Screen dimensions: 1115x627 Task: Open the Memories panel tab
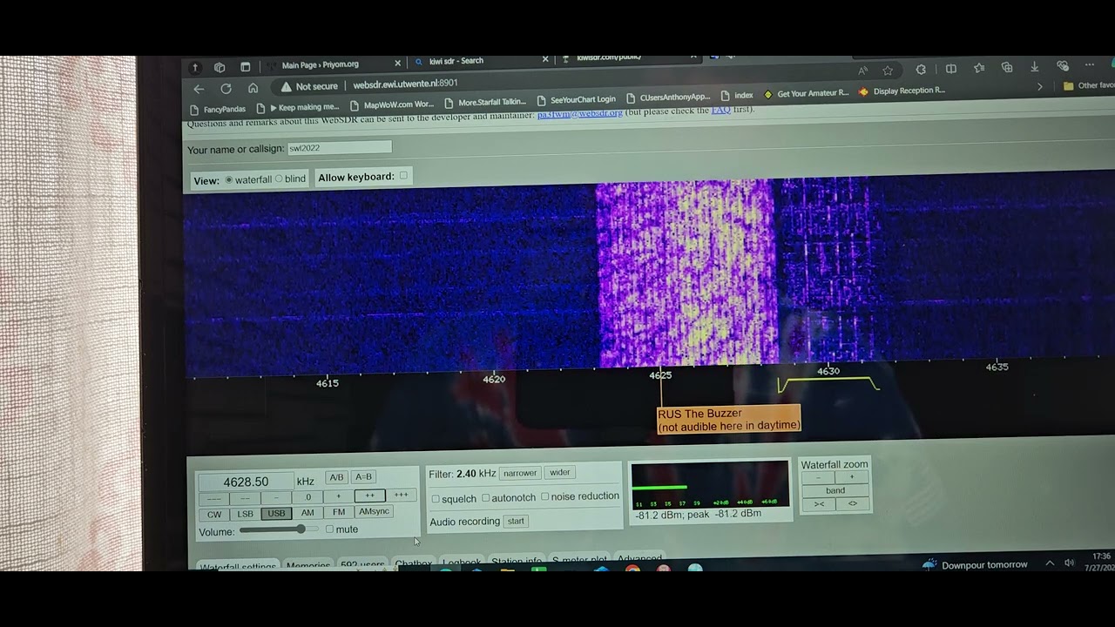point(308,565)
